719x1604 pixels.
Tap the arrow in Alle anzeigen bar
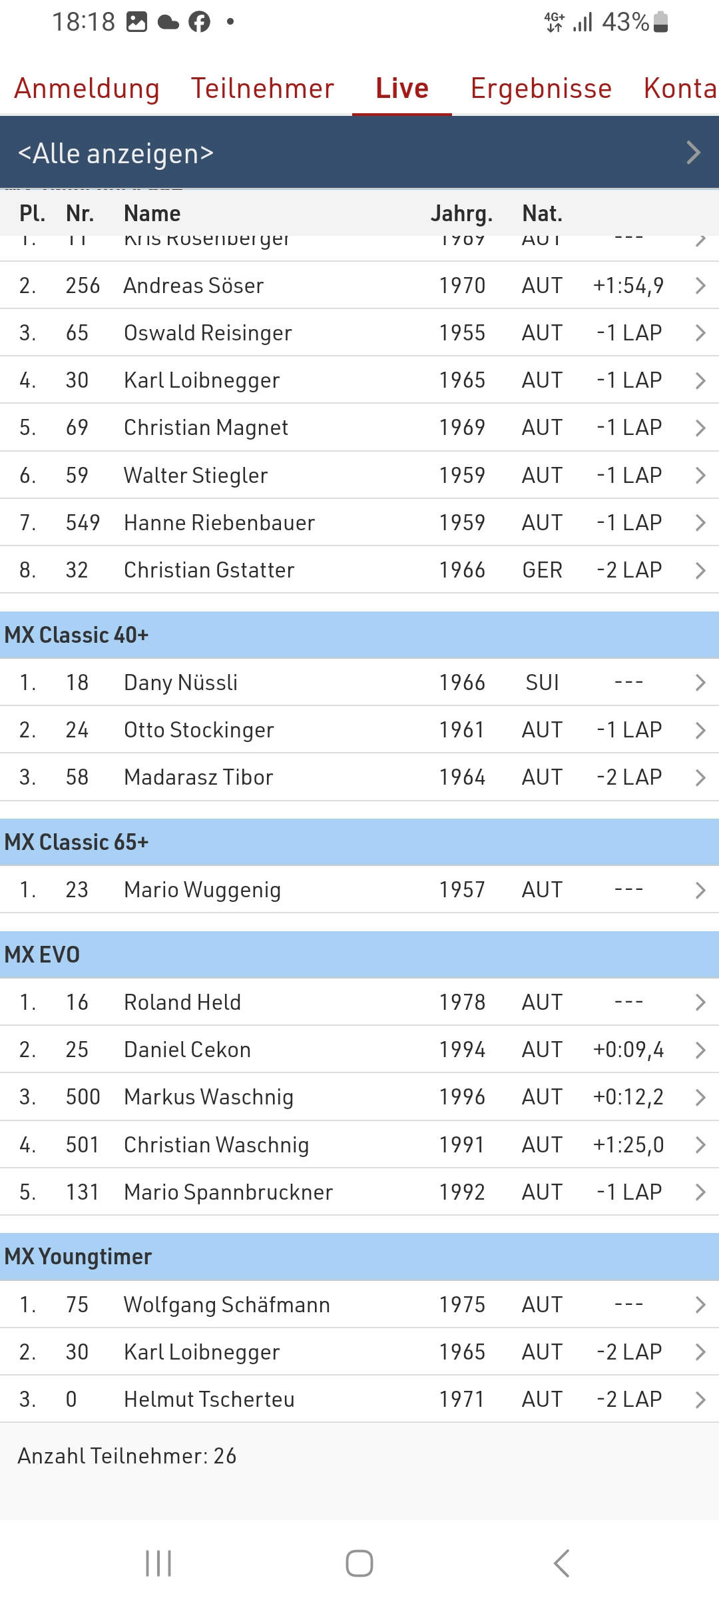693,153
